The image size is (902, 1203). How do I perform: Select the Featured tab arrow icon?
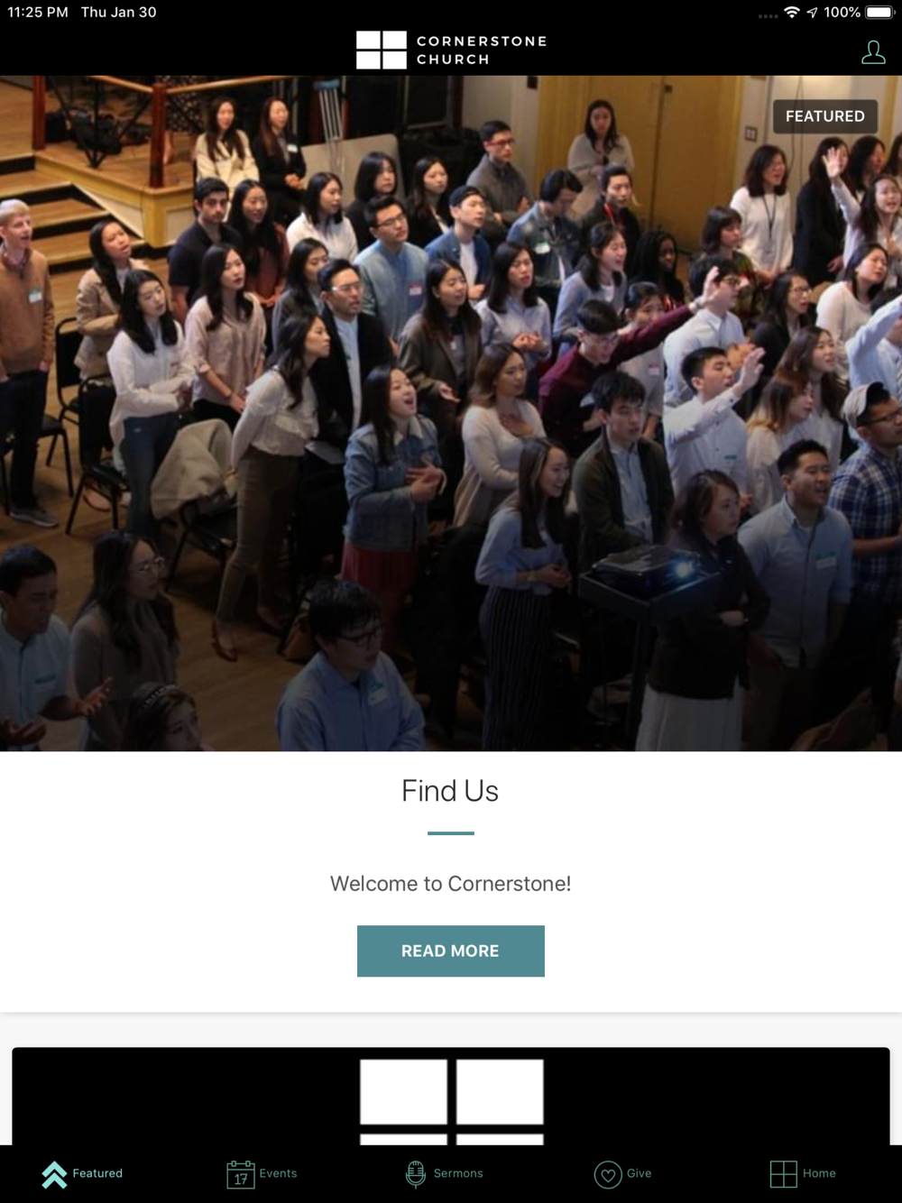tap(54, 1174)
